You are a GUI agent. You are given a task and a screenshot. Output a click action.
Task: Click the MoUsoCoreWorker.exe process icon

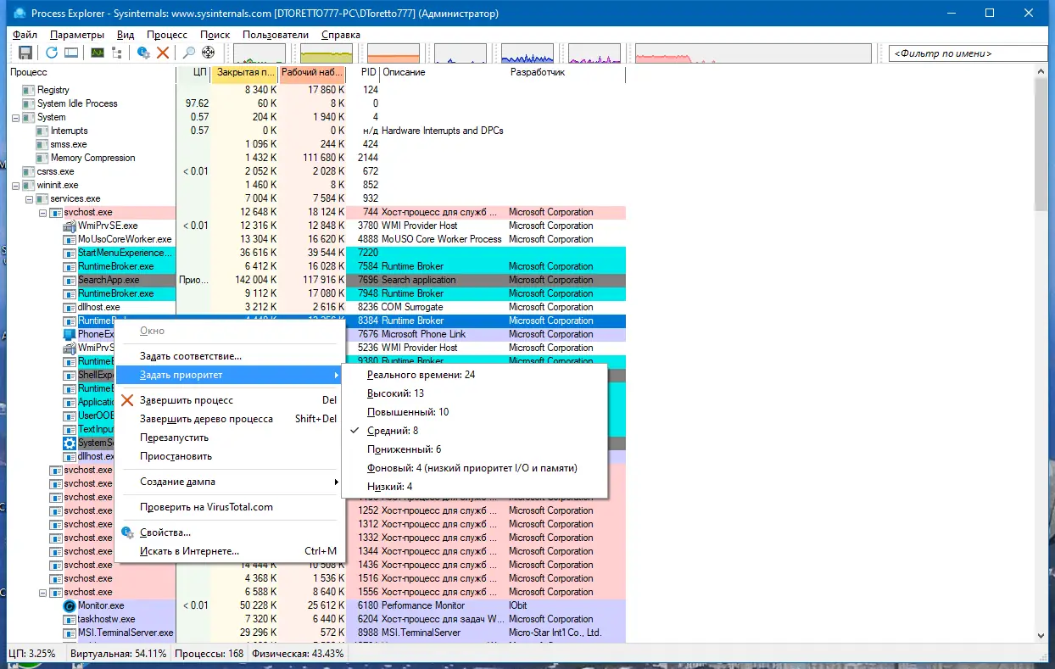click(70, 239)
